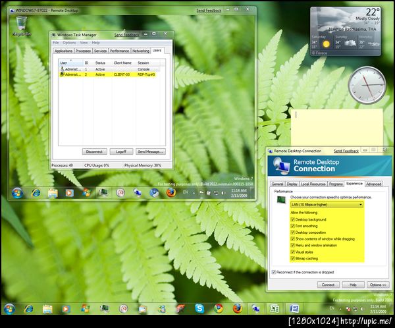Open the File menu in Task Manager
This screenshot has height=328, width=395.
(56, 43)
